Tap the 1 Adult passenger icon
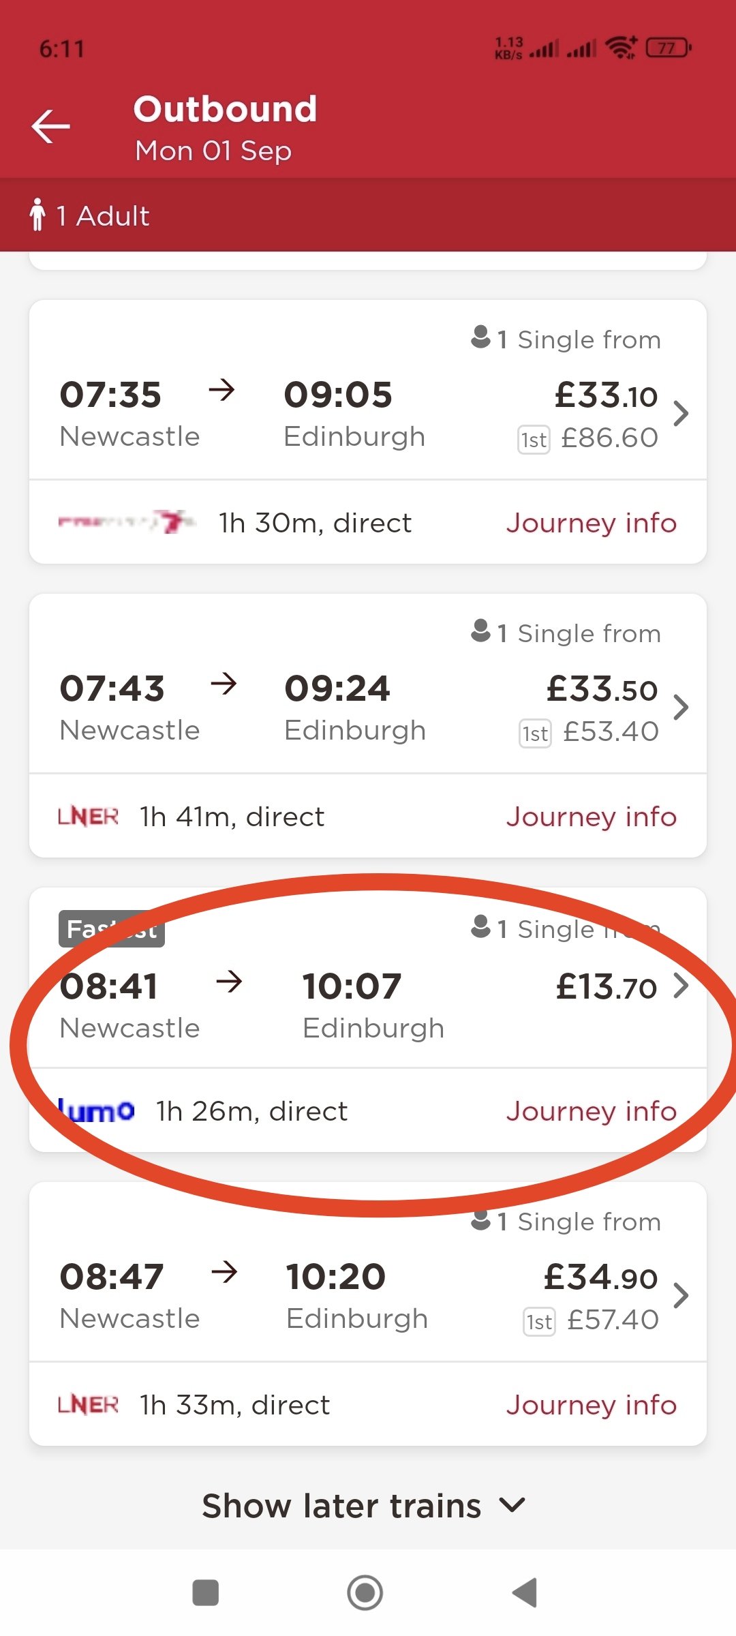The width and height of the screenshot is (736, 1636). point(37,215)
